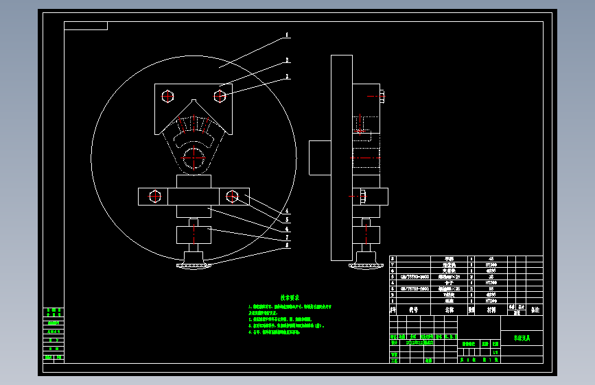Click balloon number 5 near clamp bar leaders

point(287,220)
